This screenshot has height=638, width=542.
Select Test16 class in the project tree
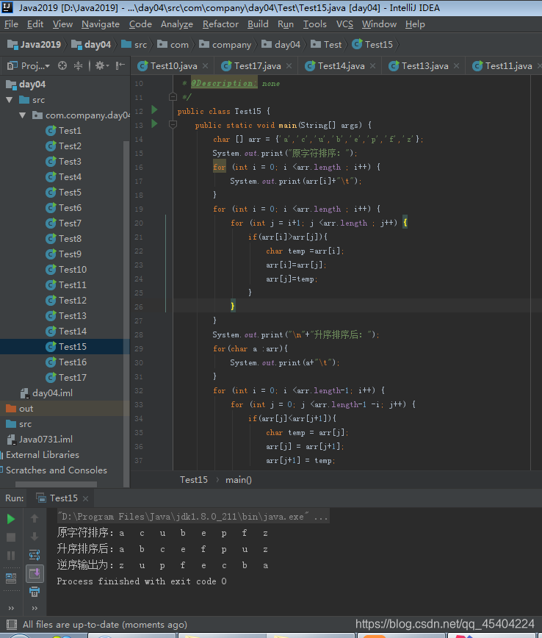click(66, 362)
